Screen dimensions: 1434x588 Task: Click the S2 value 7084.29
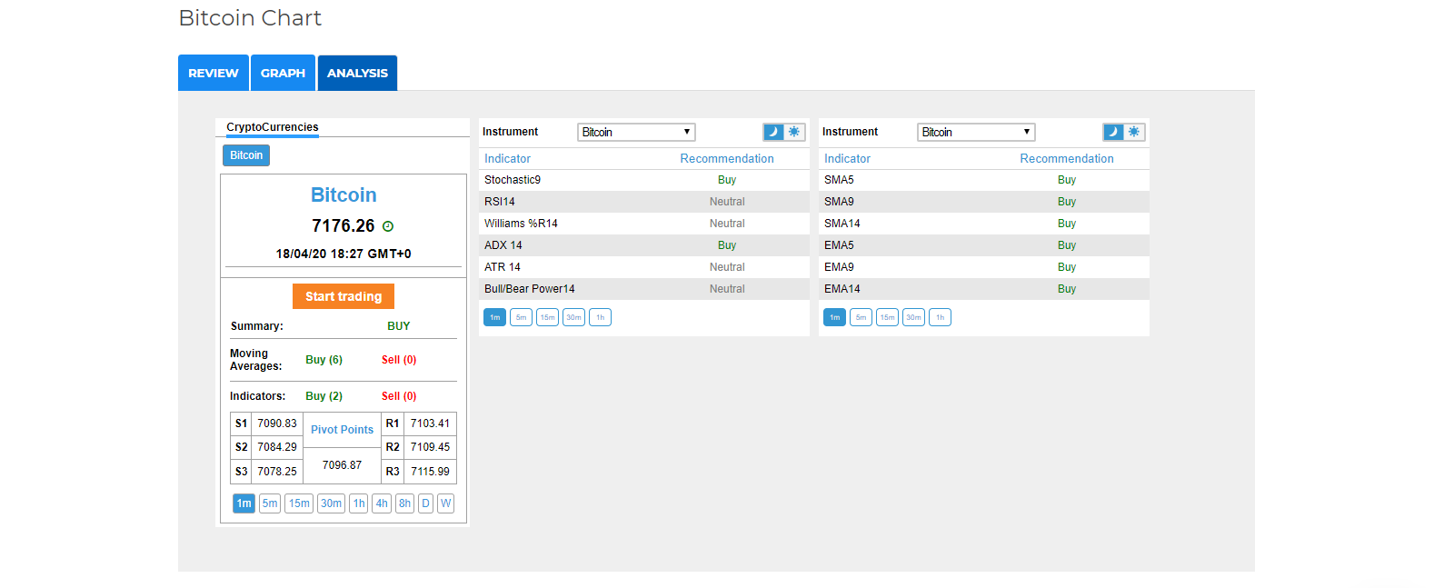(277, 447)
